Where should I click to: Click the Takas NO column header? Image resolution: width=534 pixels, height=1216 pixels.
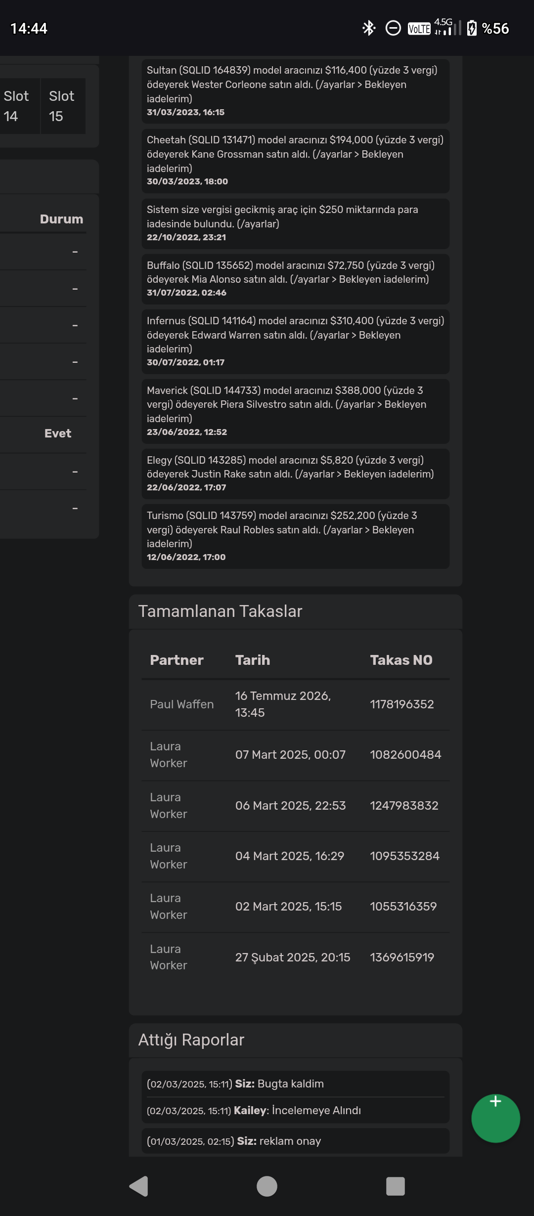point(401,660)
